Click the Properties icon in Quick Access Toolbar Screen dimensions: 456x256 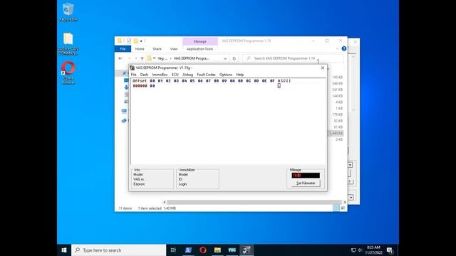click(x=129, y=41)
